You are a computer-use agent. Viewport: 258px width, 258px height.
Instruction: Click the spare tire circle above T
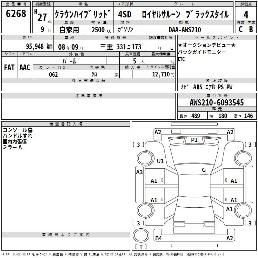(x=141, y=235)
